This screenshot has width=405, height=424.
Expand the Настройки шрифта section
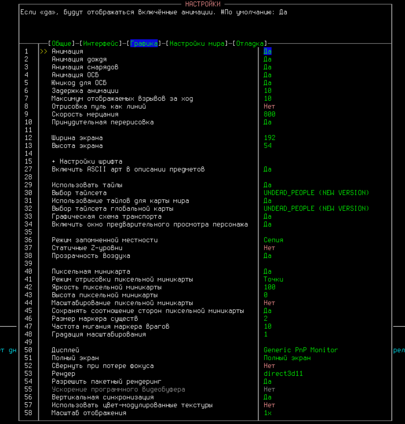point(87,161)
